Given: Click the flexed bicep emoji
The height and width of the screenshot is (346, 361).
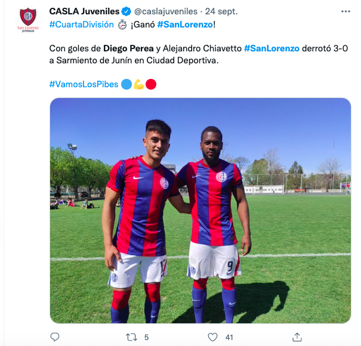Looking at the screenshot, I should tap(139, 84).
